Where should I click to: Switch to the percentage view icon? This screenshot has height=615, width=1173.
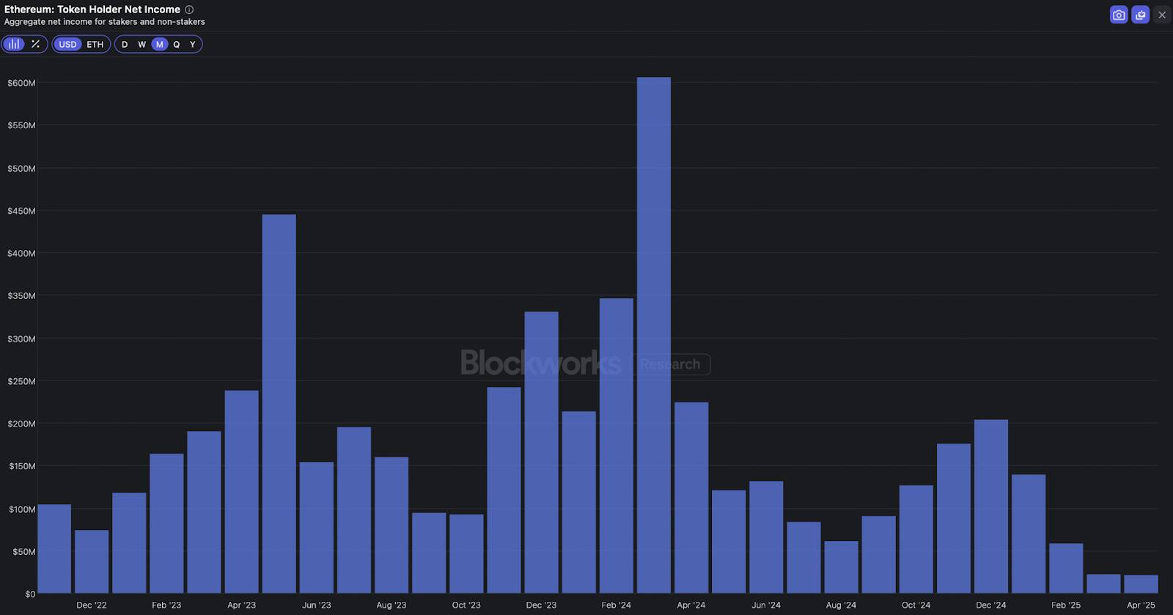click(x=35, y=44)
